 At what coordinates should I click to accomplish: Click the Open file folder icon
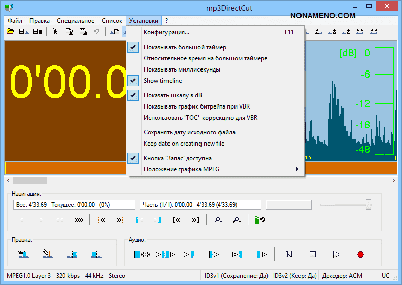(x=10, y=31)
